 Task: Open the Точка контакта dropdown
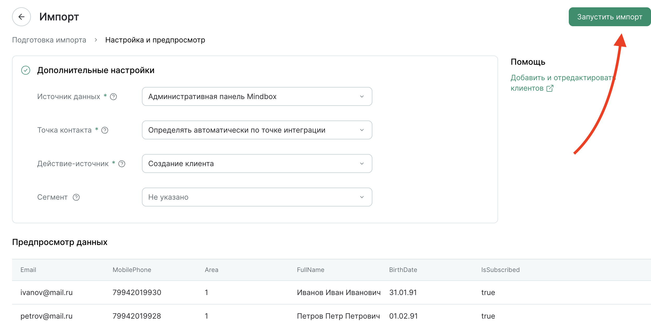(x=257, y=130)
